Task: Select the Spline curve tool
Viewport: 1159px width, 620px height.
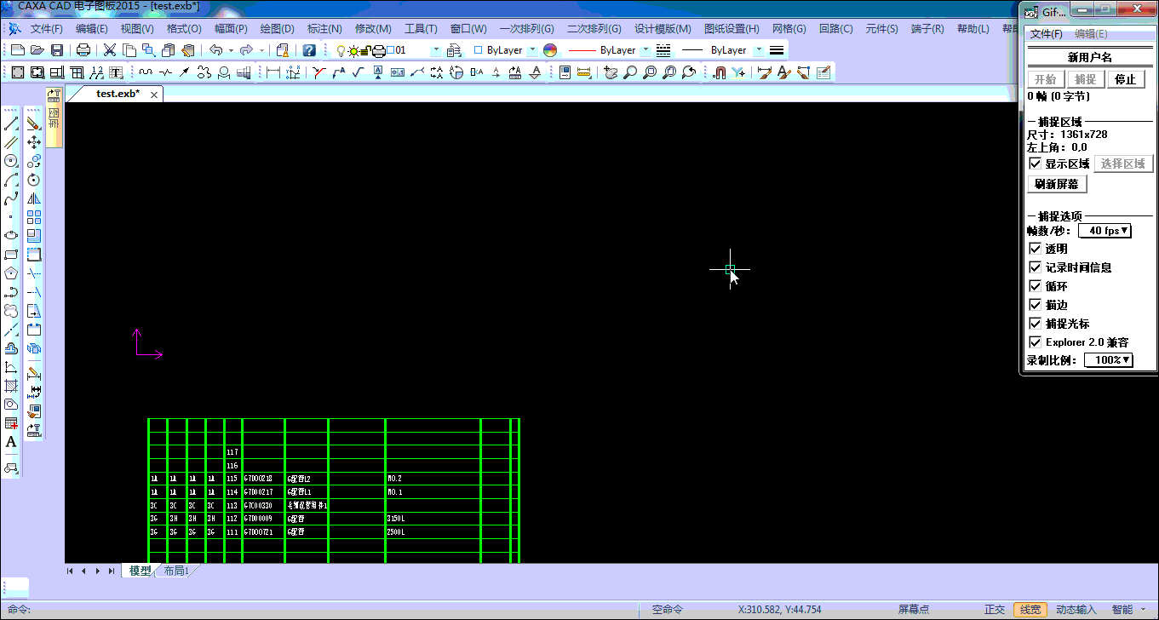Action: 11,198
